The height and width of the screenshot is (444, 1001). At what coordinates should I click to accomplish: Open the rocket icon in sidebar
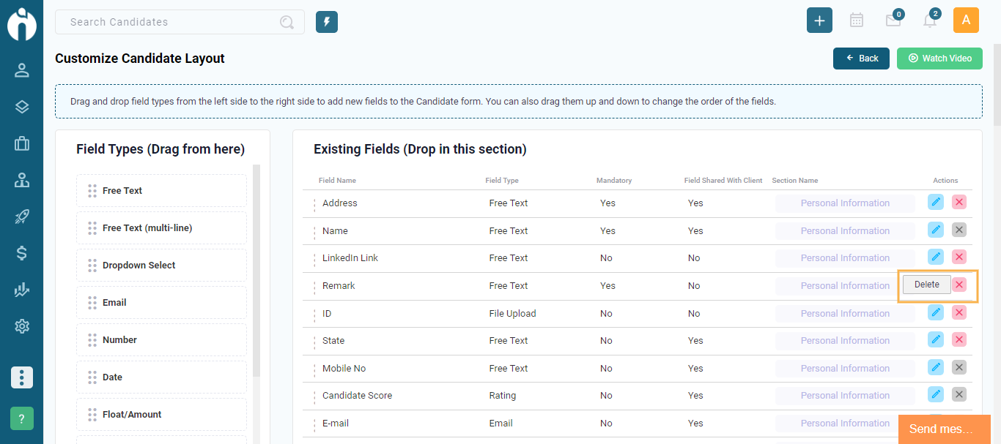click(x=22, y=217)
